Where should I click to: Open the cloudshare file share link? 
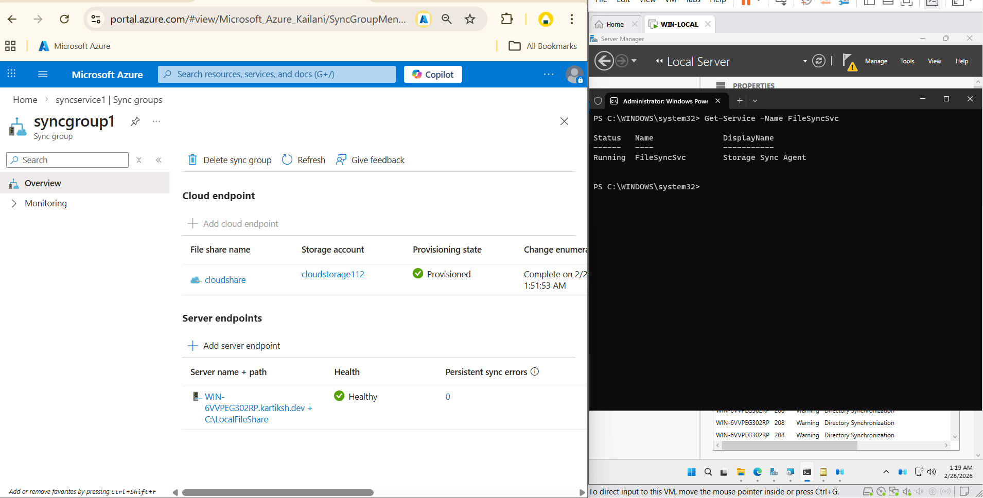click(225, 280)
